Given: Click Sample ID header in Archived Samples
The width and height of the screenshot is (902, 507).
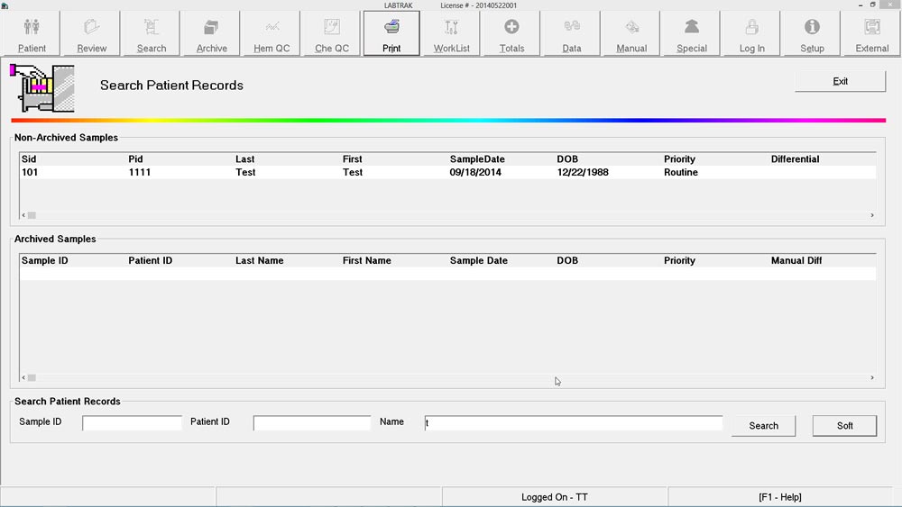Looking at the screenshot, I should (x=45, y=260).
